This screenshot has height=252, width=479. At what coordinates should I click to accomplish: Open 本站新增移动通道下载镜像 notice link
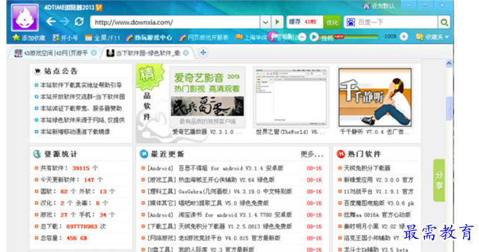pos(75,132)
